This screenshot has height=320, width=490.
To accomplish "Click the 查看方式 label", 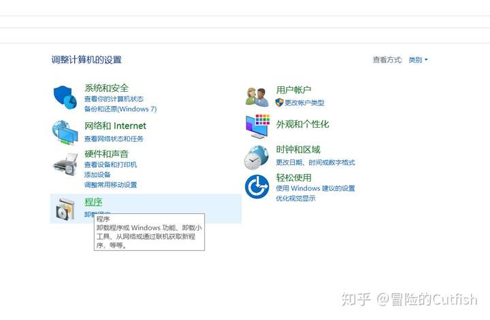I will tap(387, 60).
